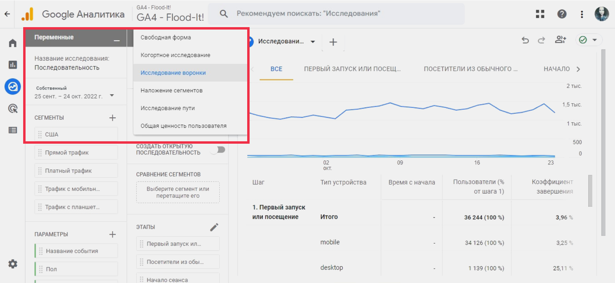The width and height of the screenshot is (615, 283).
Task: Open Explore icon in left sidebar
Action: [13, 86]
